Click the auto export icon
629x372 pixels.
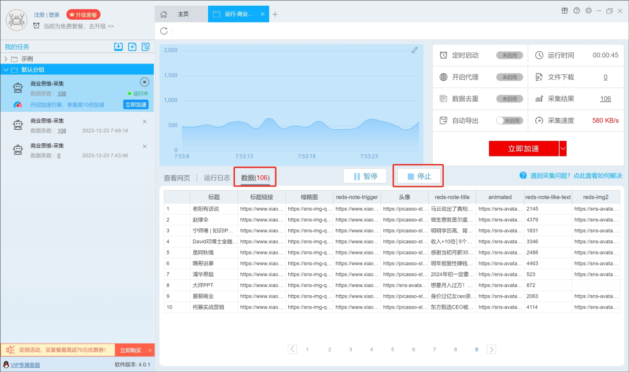pyautogui.click(x=443, y=121)
